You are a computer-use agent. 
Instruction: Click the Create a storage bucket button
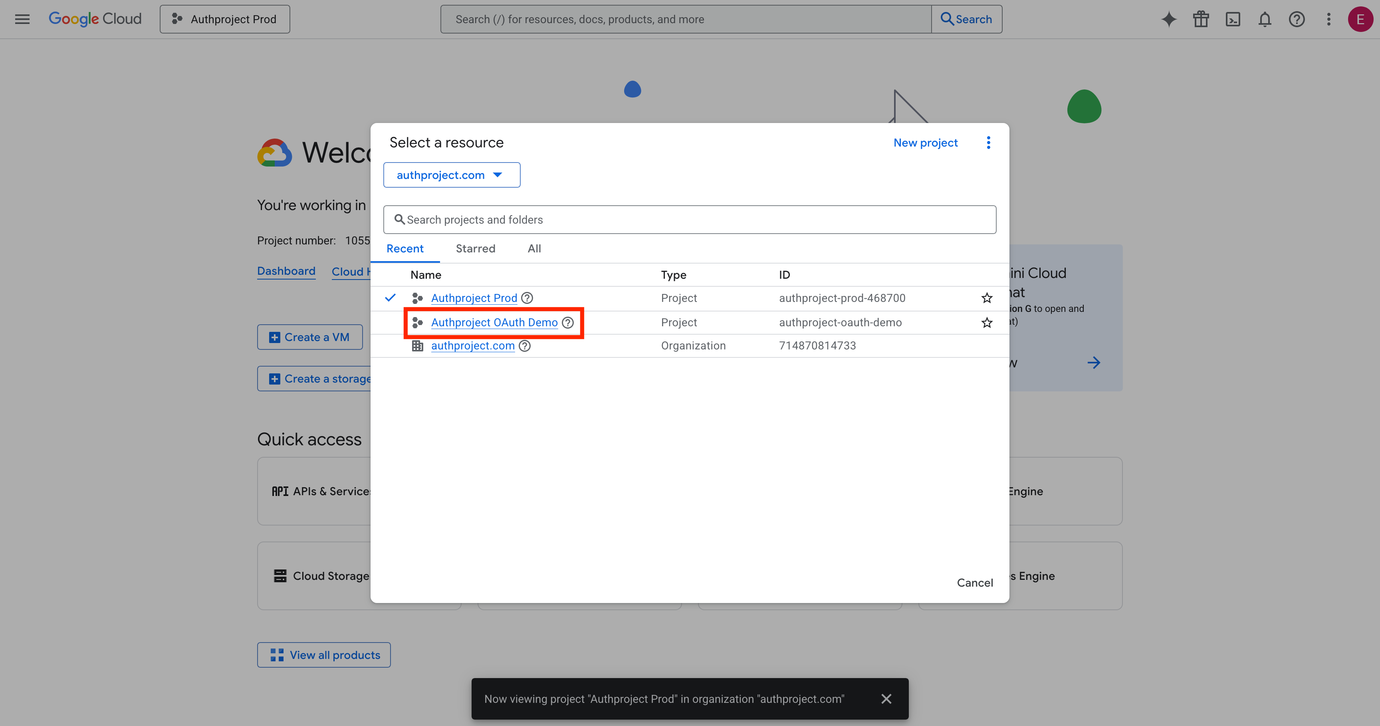coord(314,379)
